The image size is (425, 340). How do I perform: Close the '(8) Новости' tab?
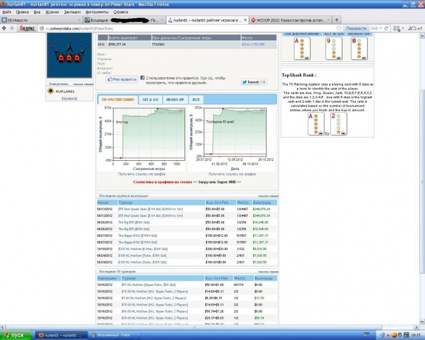pos(80,20)
